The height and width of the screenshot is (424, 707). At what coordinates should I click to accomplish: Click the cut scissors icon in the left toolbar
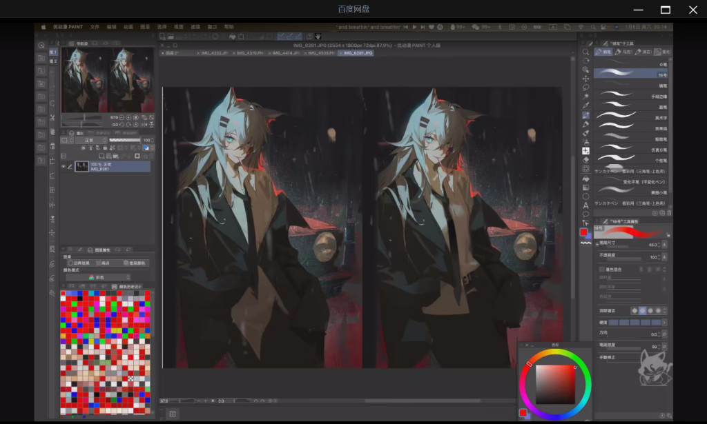[52, 118]
